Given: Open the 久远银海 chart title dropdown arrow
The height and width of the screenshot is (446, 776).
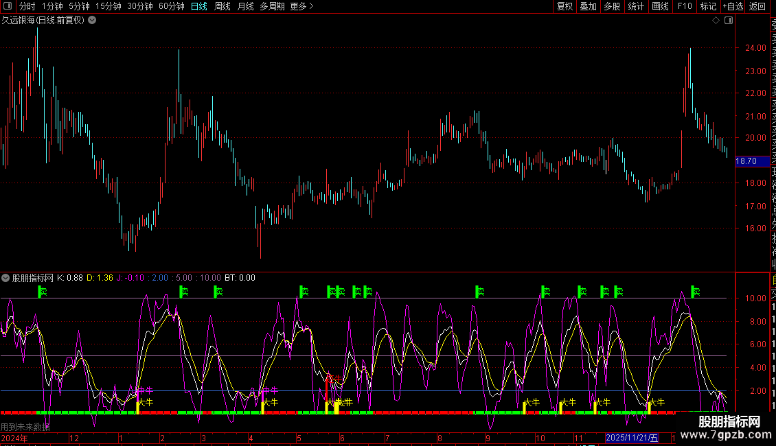Looking at the screenshot, I should 92,21.
